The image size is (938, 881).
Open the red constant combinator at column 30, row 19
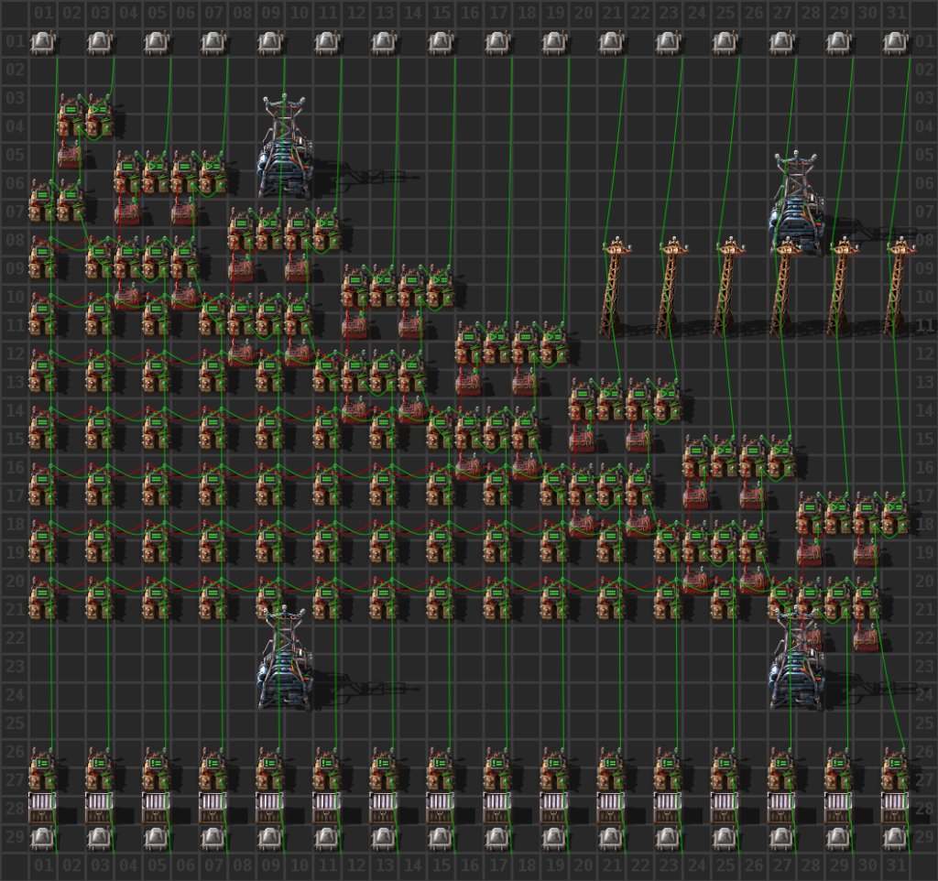coord(865,553)
